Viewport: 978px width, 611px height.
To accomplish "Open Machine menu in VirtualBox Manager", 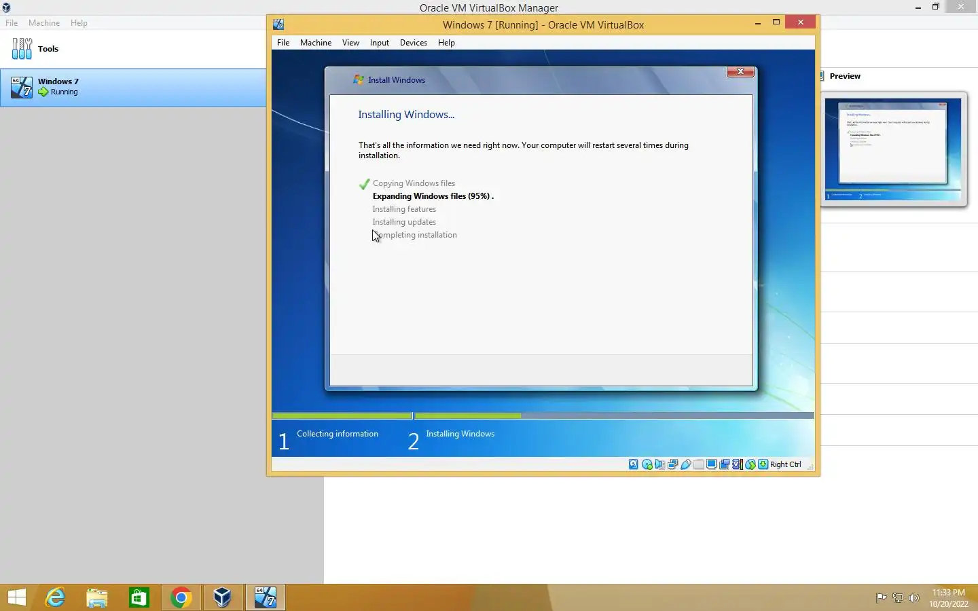I will point(44,22).
